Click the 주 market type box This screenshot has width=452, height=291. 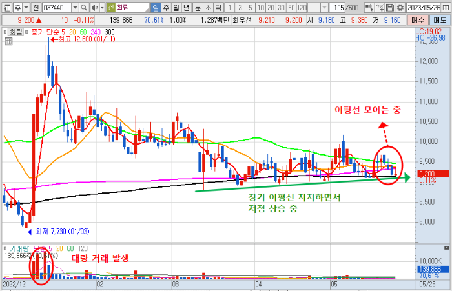pyautogui.click(x=18, y=7)
